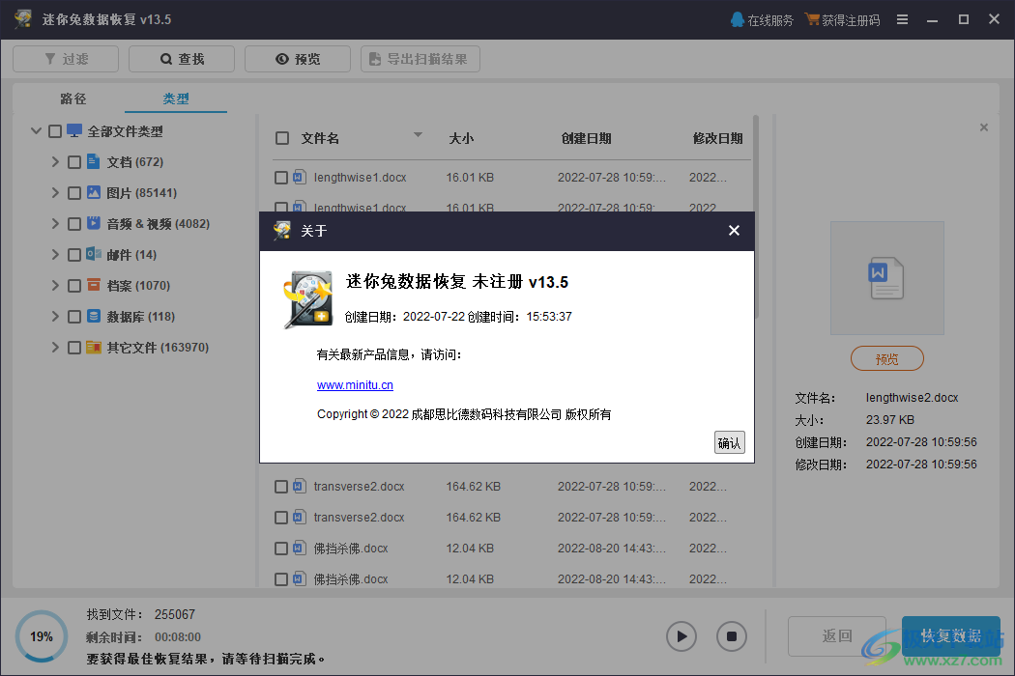
Task: Open the www.minitu.cn link
Action: 355,384
